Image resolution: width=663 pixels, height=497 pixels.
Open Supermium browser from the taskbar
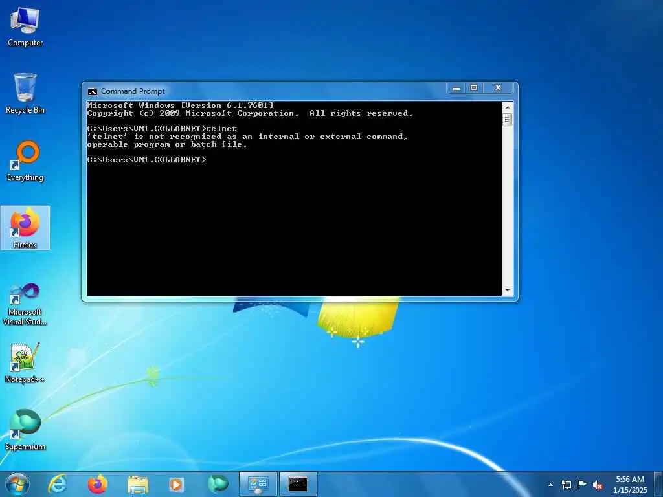click(218, 484)
